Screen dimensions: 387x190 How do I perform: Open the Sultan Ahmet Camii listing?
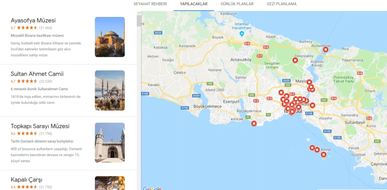37,74
